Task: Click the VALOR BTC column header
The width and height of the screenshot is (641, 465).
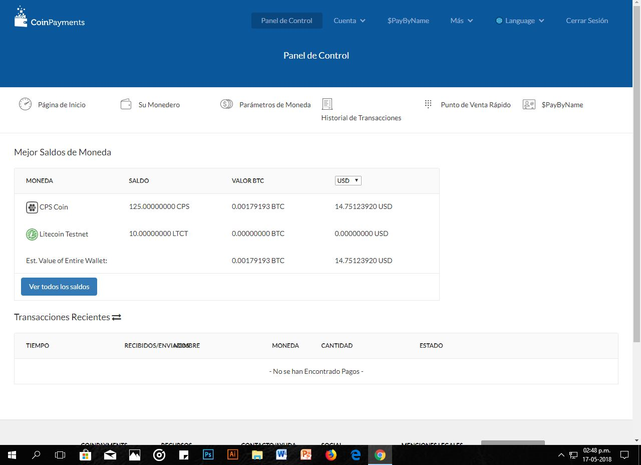Action: pyautogui.click(x=248, y=180)
